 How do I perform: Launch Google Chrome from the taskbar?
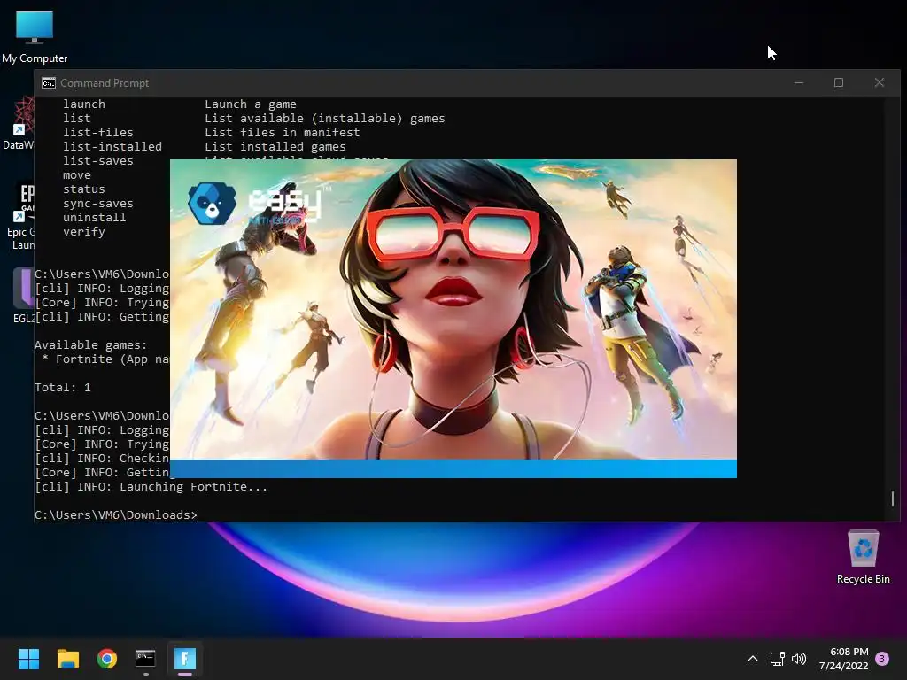(107, 659)
